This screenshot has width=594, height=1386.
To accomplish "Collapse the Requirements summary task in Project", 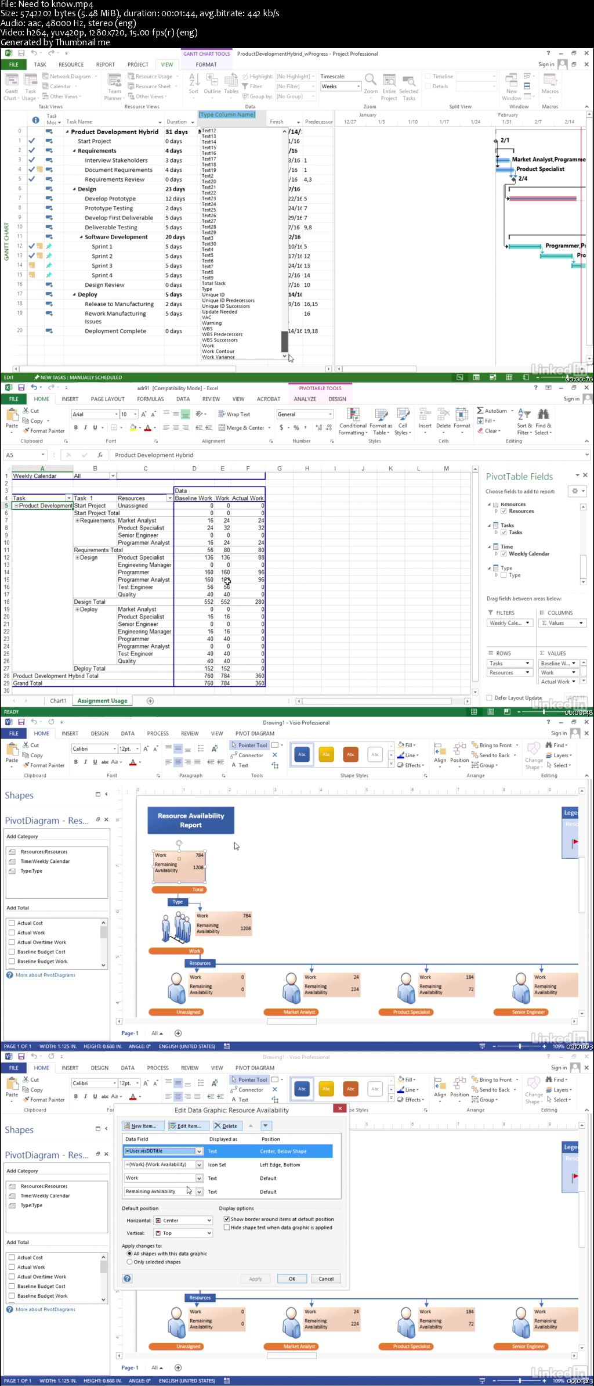I will point(74,151).
